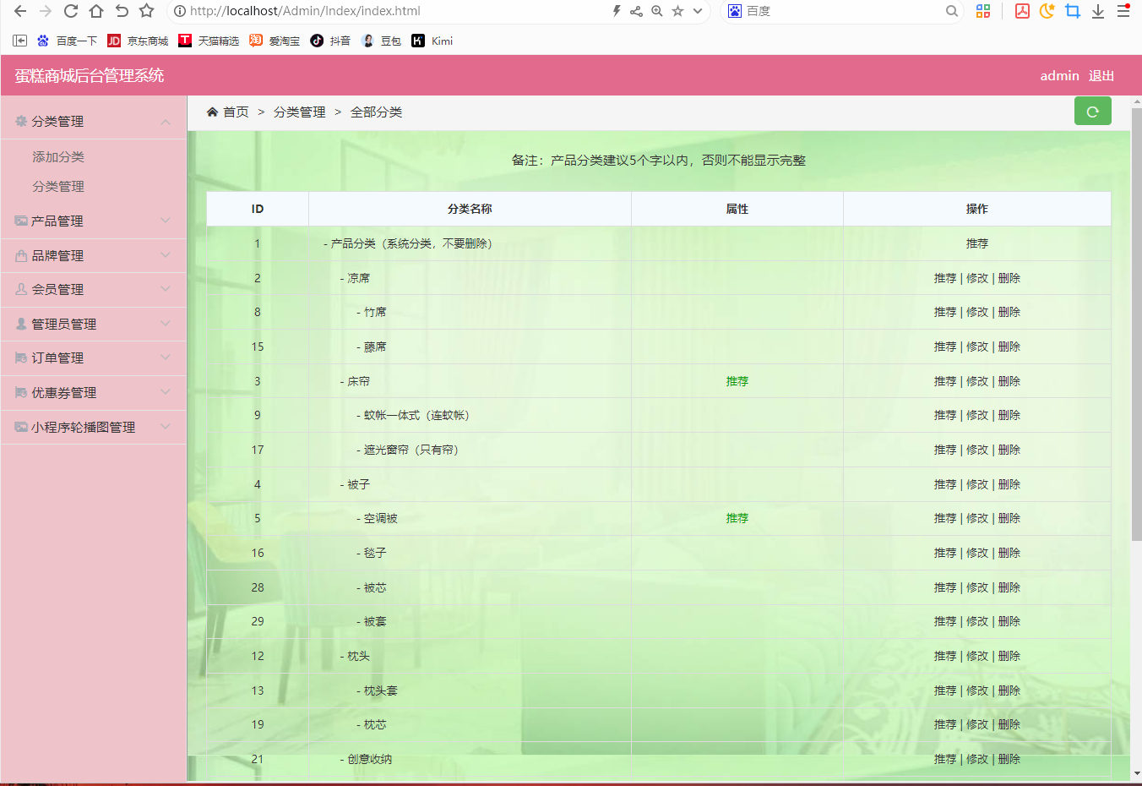
Task: Click 删除 link for the 凉席 category
Action: [x=1009, y=277]
